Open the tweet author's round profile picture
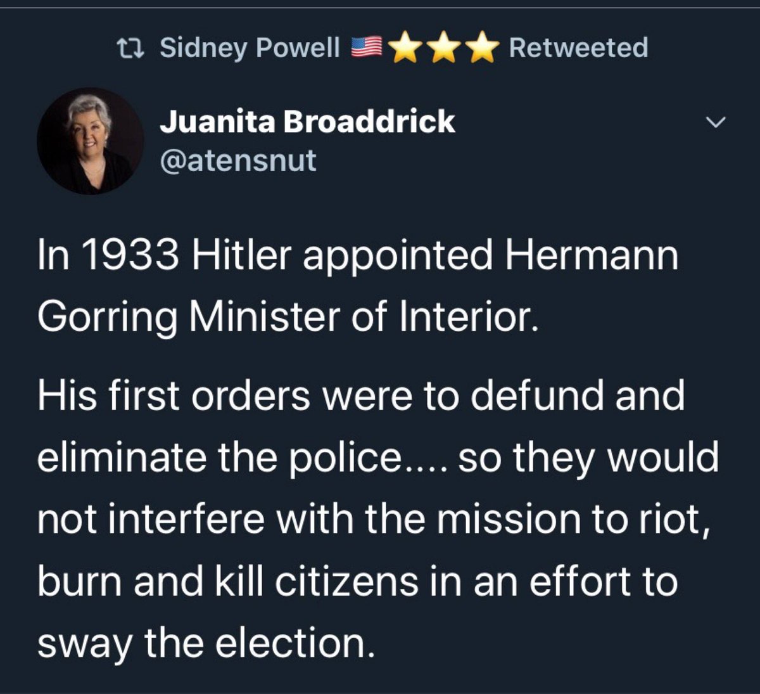This screenshot has width=760, height=694. pyautogui.click(x=91, y=141)
